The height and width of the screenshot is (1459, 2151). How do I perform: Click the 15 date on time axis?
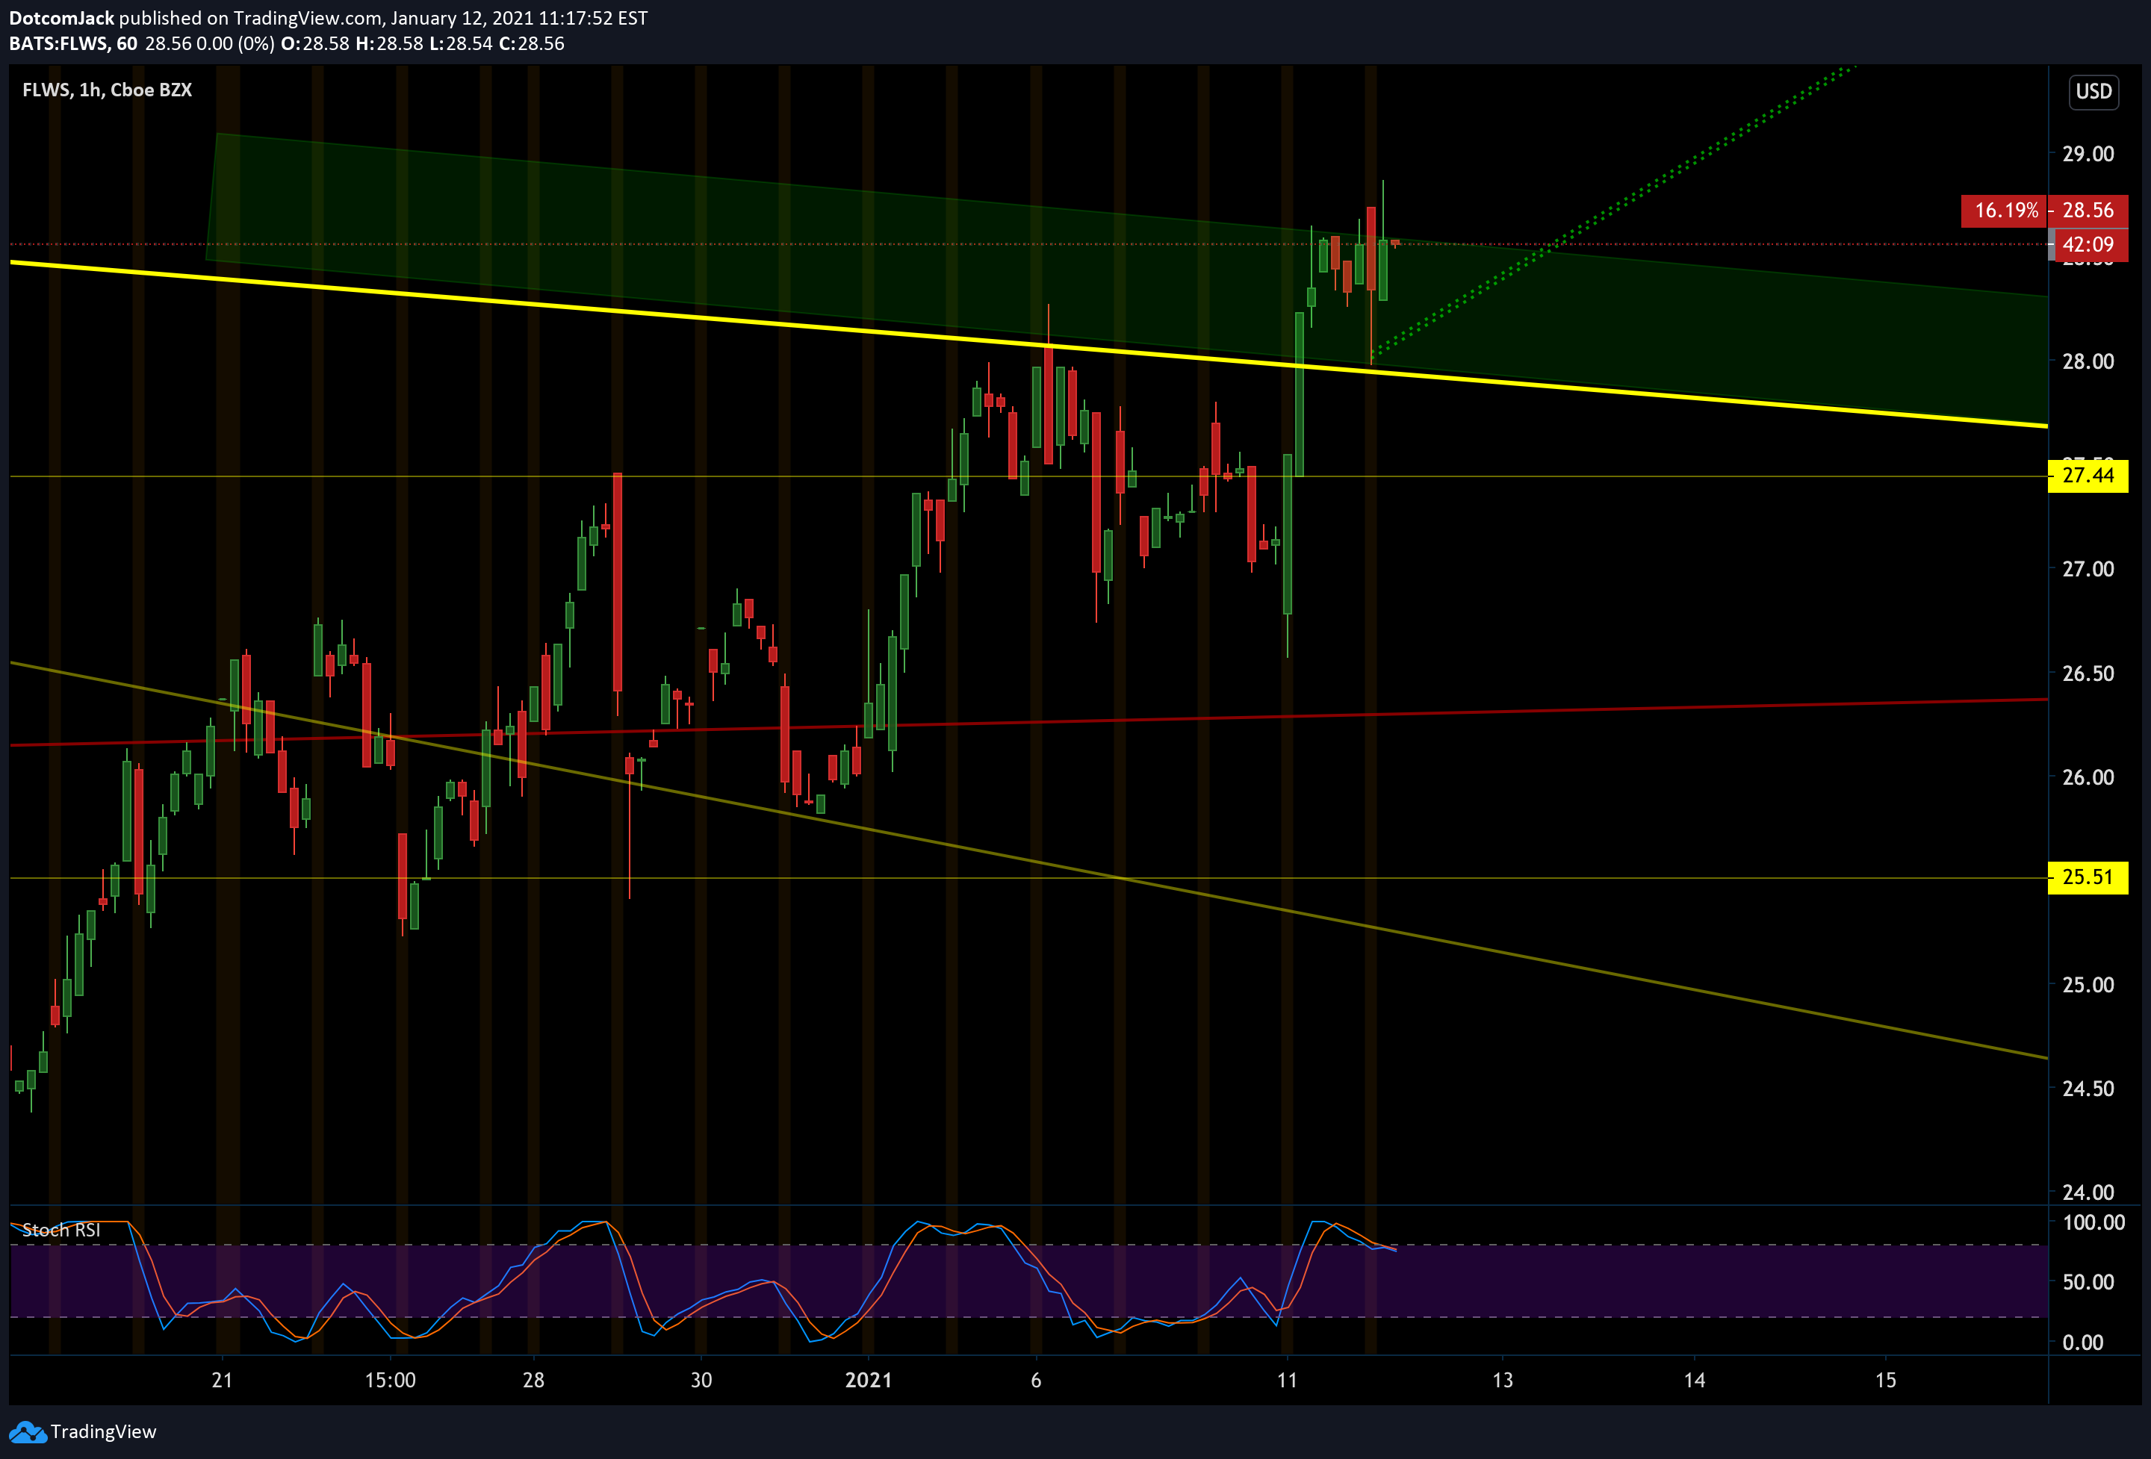(1885, 1381)
